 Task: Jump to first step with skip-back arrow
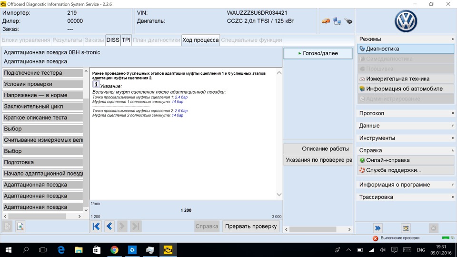[96, 227]
